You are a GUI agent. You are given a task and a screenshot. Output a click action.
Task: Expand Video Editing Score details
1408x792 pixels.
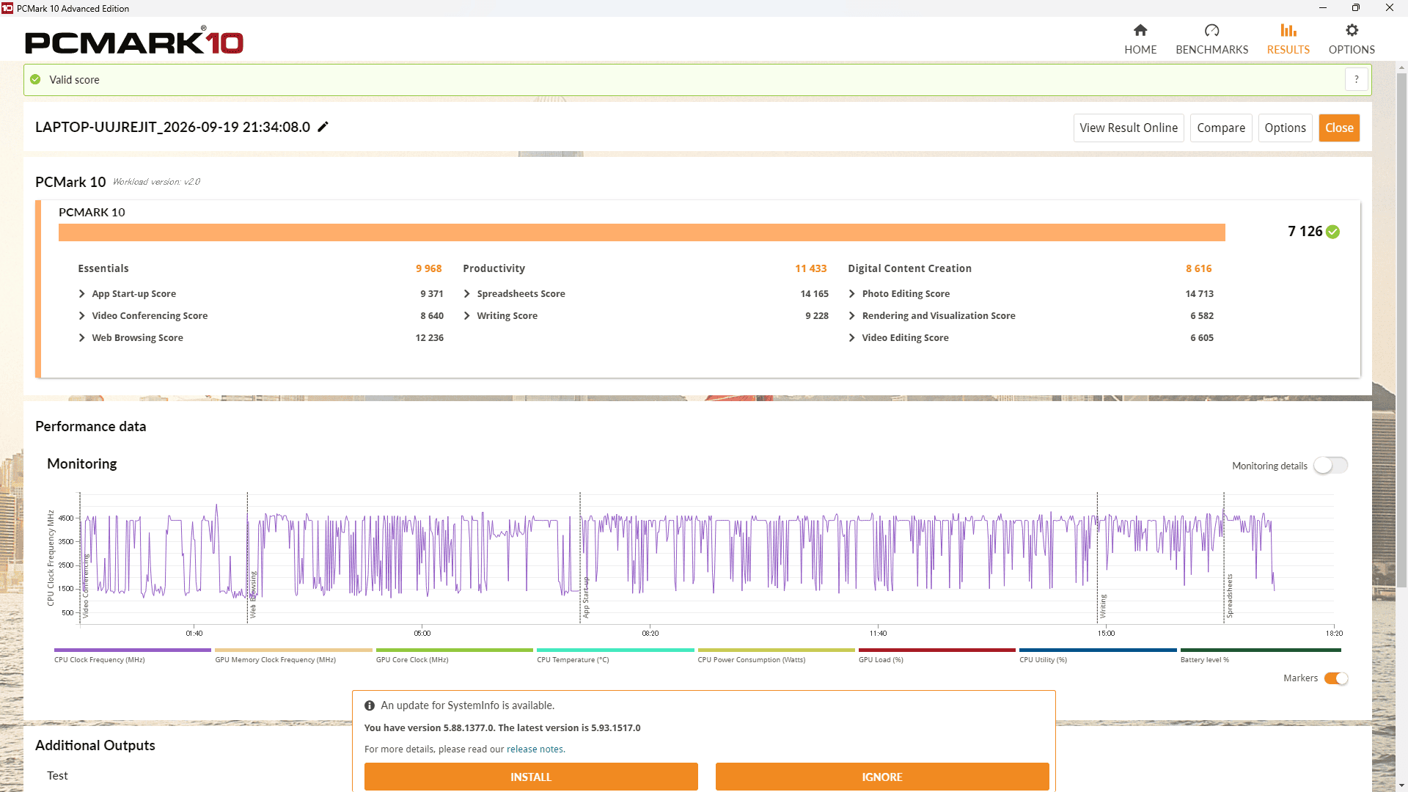[x=851, y=338]
